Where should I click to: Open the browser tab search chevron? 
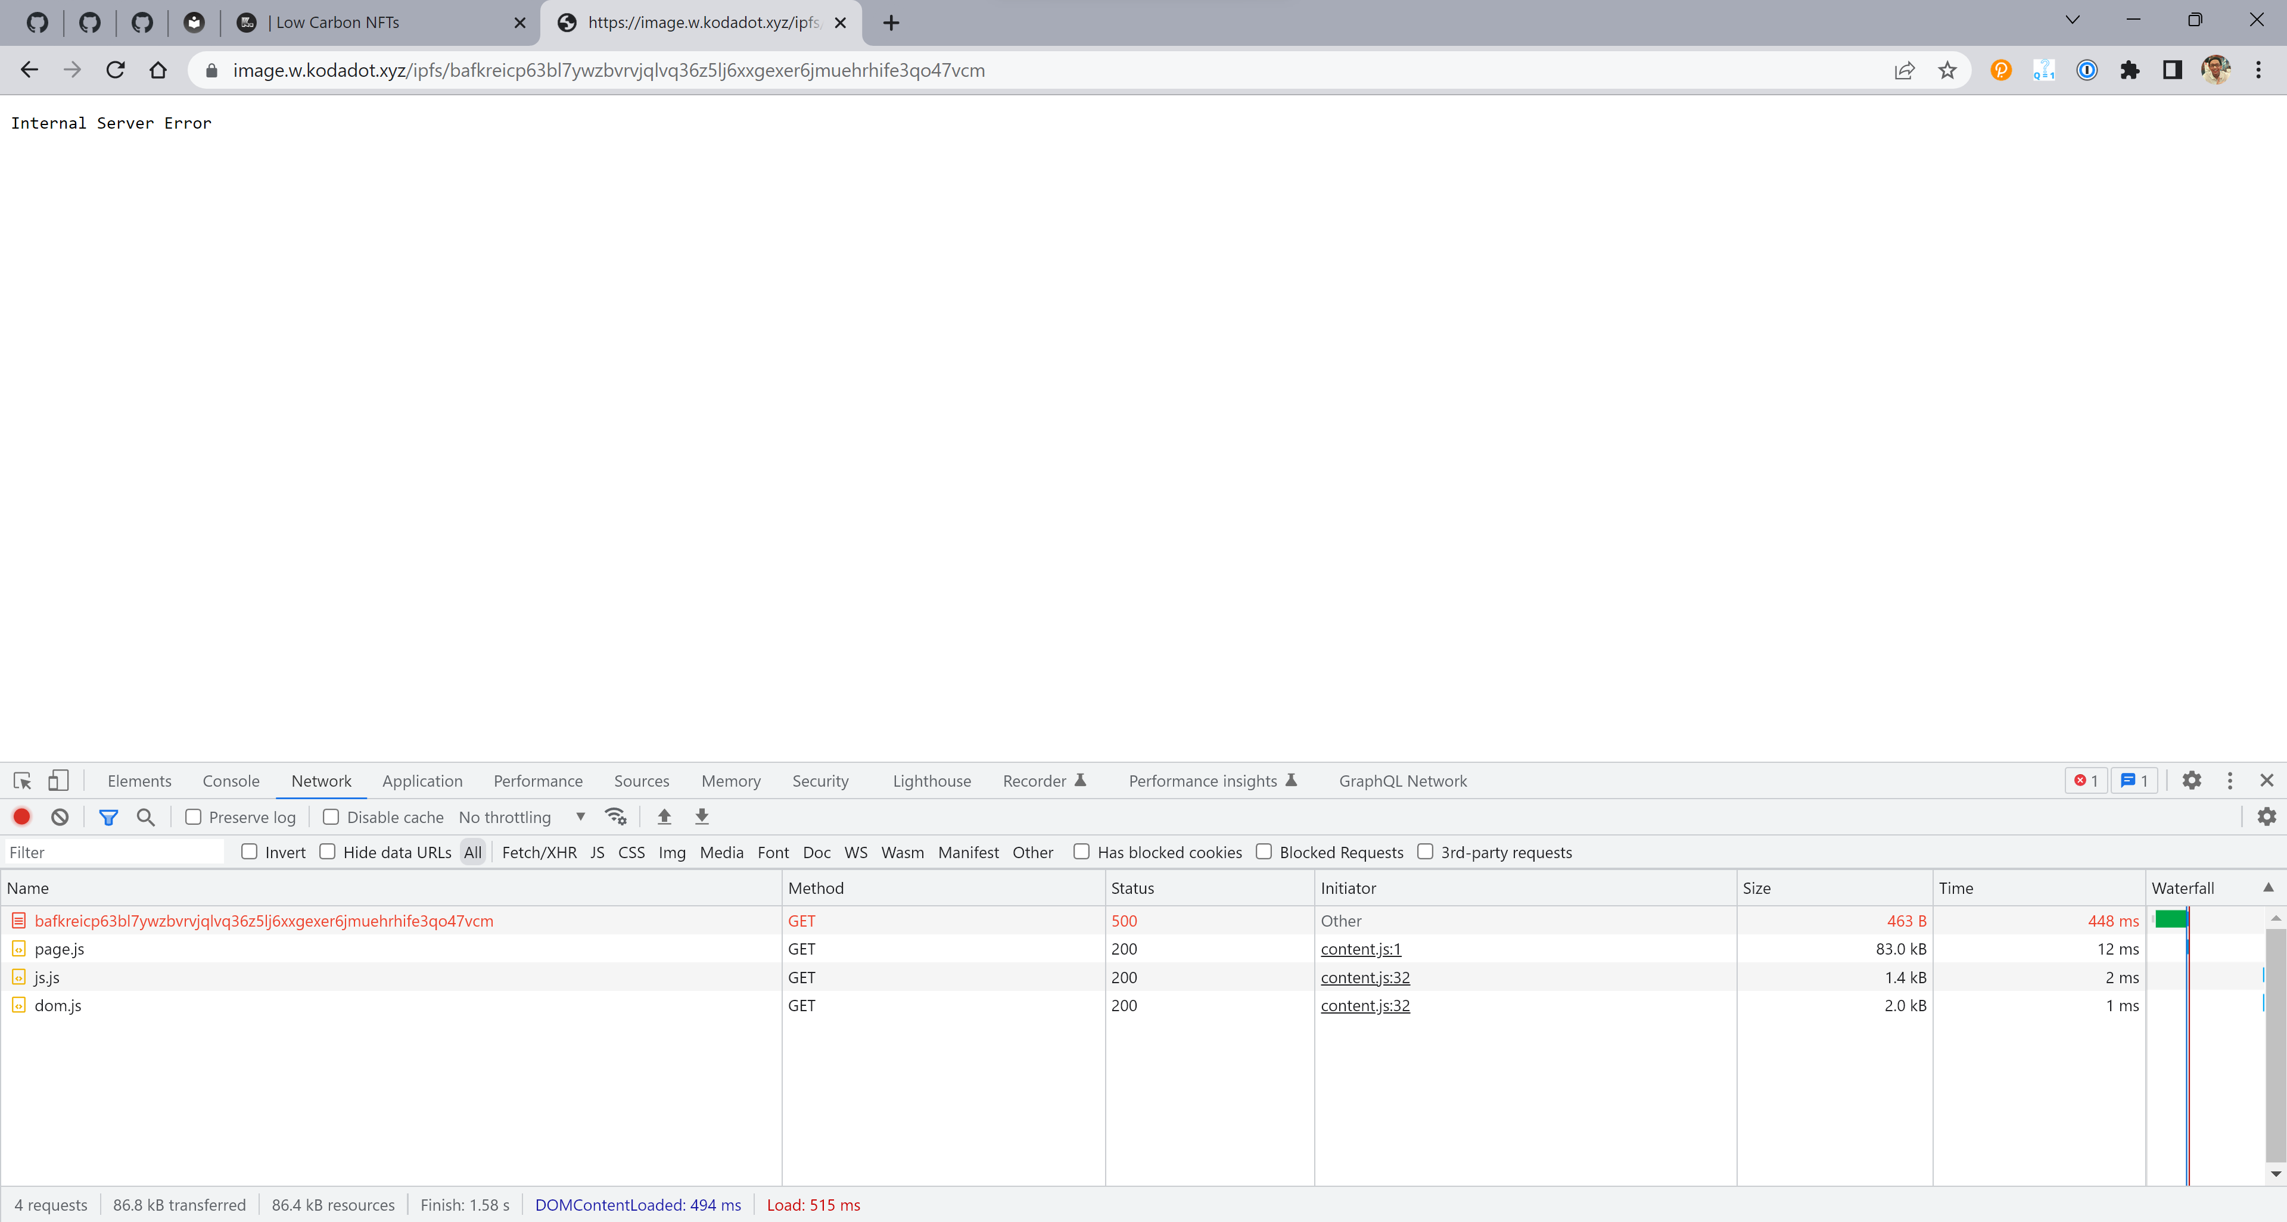(x=2072, y=18)
